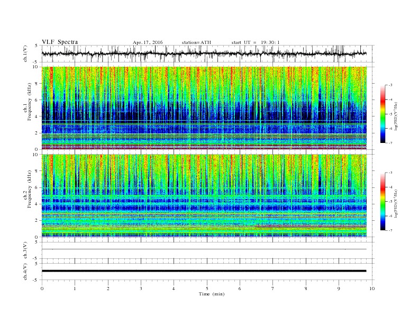Click the "-6" tick on ch.2 colorbar
The width and height of the screenshot is (419, 324).
tap(390, 216)
